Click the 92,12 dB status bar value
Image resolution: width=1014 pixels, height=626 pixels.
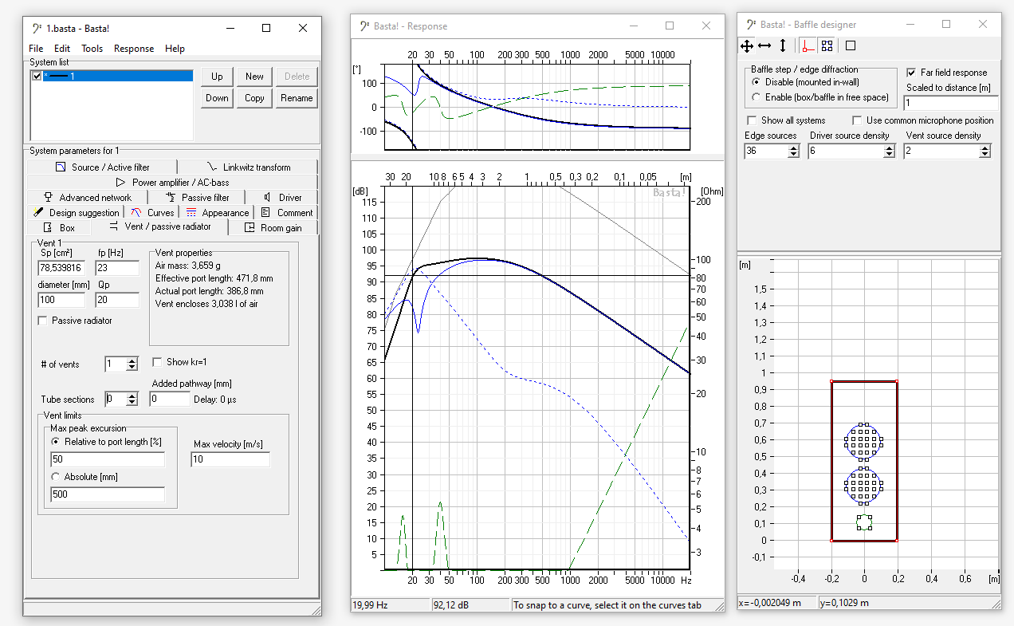[471, 605]
